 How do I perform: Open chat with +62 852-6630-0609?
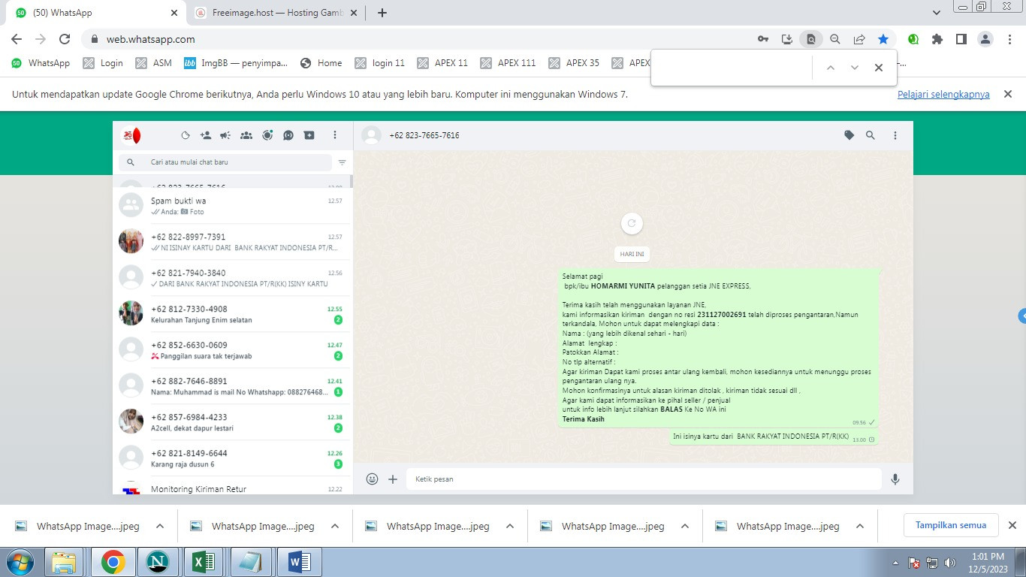[x=232, y=350]
